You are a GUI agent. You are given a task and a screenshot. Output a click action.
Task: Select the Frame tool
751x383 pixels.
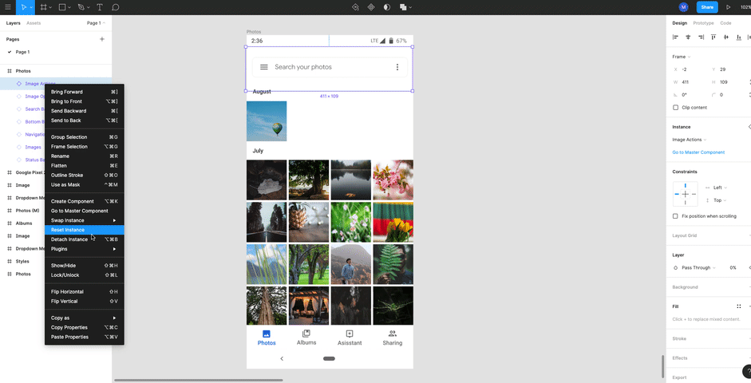(x=44, y=7)
